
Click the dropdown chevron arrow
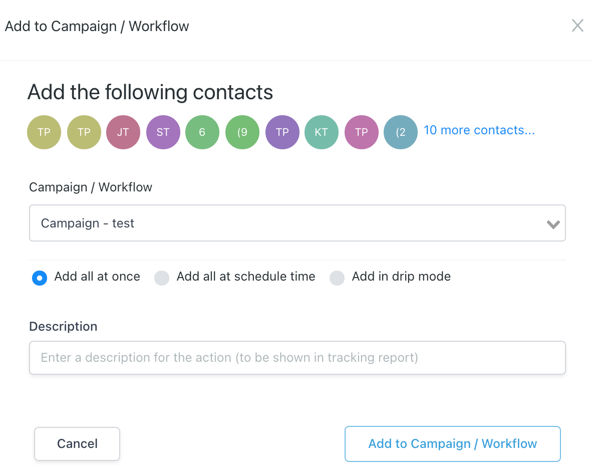(x=553, y=224)
